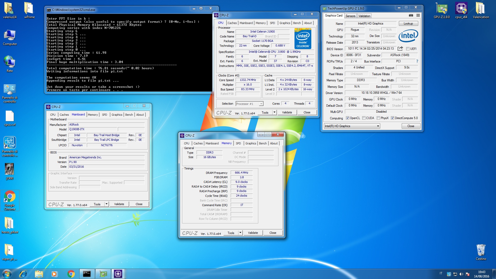The image size is (496, 279).
Task: Open Pannello di controllo desktop icon
Action: [x=10, y=94]
